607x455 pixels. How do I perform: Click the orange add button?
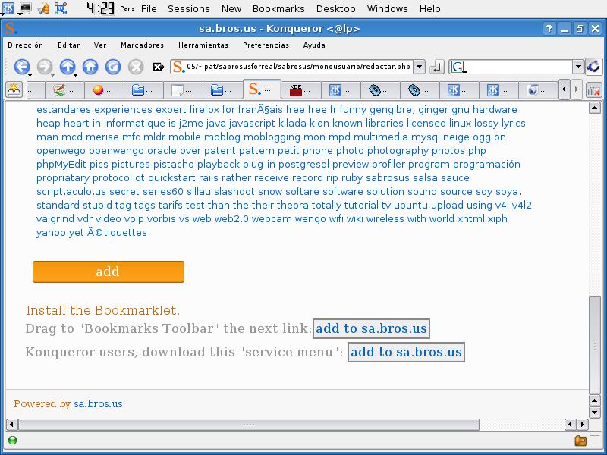(109, 271)
